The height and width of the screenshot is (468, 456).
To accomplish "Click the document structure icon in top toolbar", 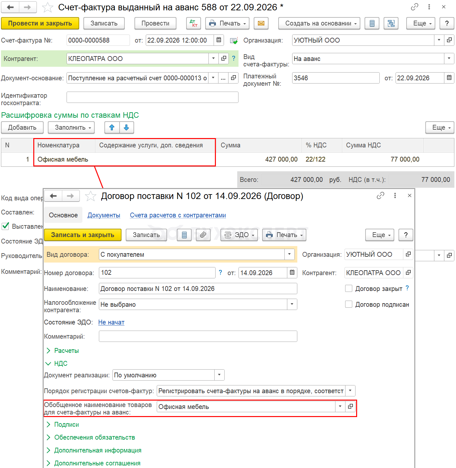I will pos(391,23).
